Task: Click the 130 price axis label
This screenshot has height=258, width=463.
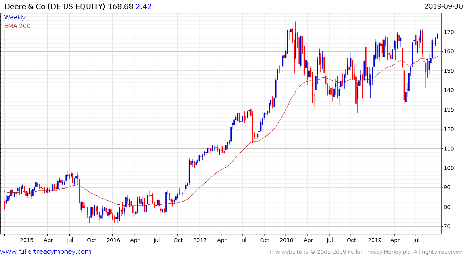Action: coord(448,110)
